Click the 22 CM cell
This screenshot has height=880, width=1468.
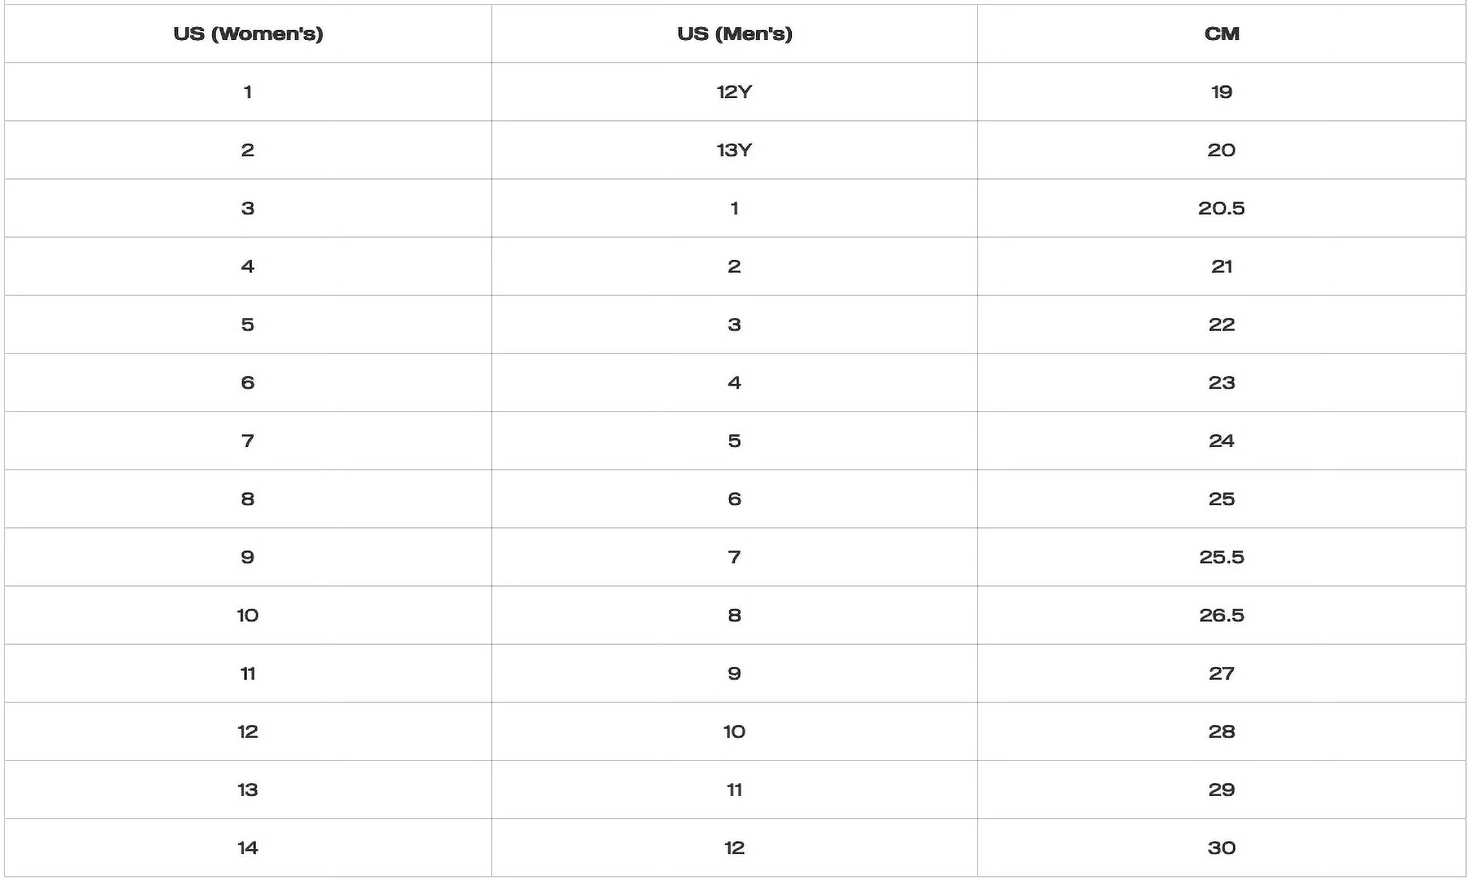pos(1221,324)
